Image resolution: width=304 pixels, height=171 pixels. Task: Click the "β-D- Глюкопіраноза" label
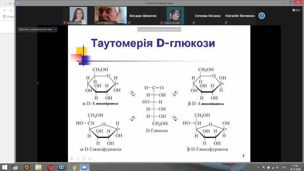(x=206, y=103)
